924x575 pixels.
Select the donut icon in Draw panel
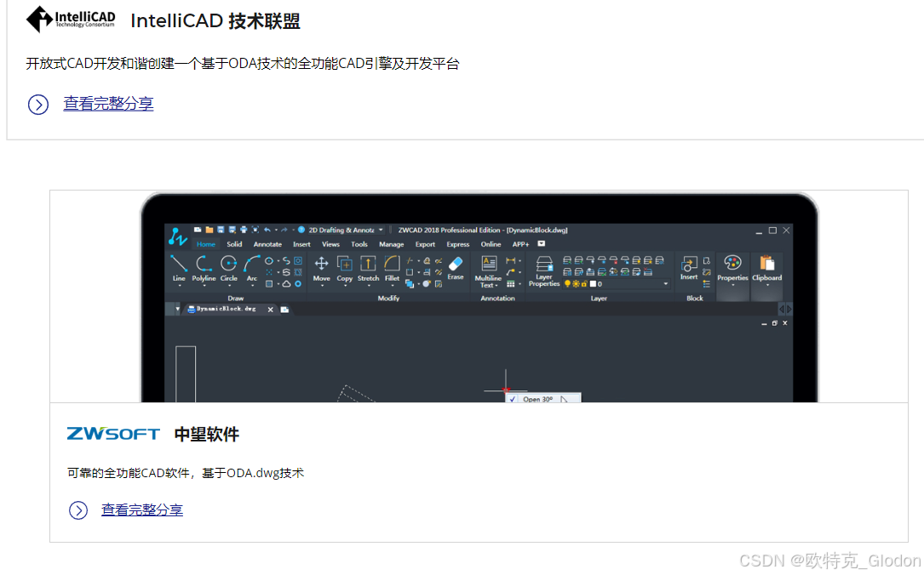[x=298, y=284]
